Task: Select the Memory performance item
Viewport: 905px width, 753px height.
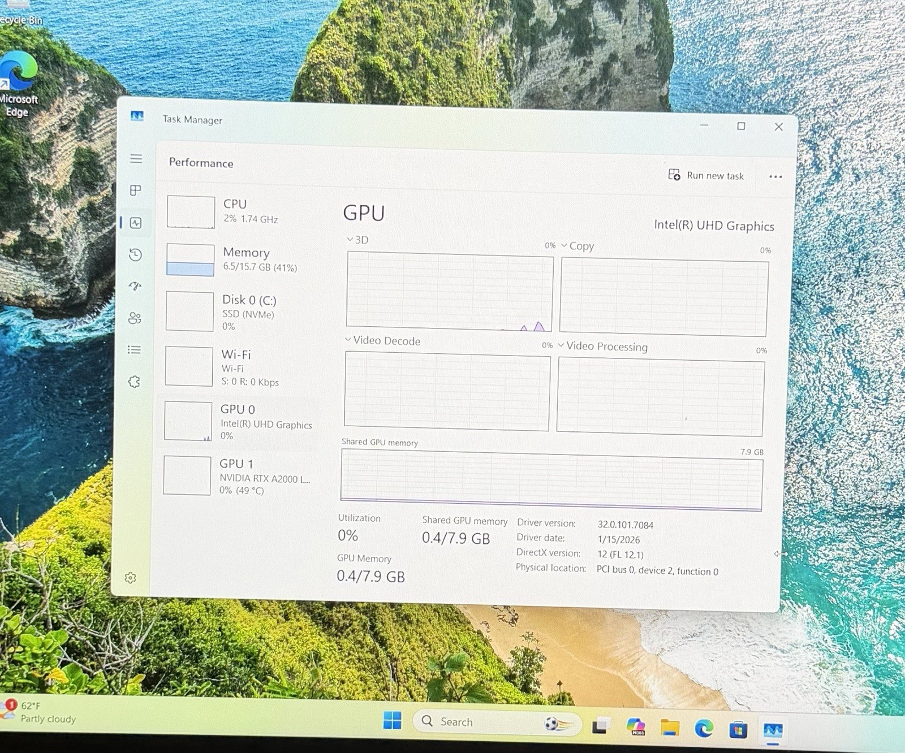Action: 240,259
